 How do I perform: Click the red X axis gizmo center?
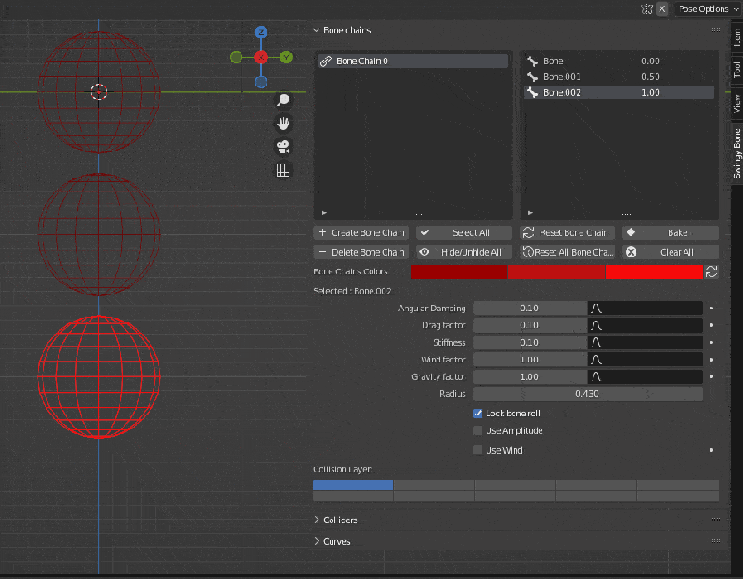[261, 58]
